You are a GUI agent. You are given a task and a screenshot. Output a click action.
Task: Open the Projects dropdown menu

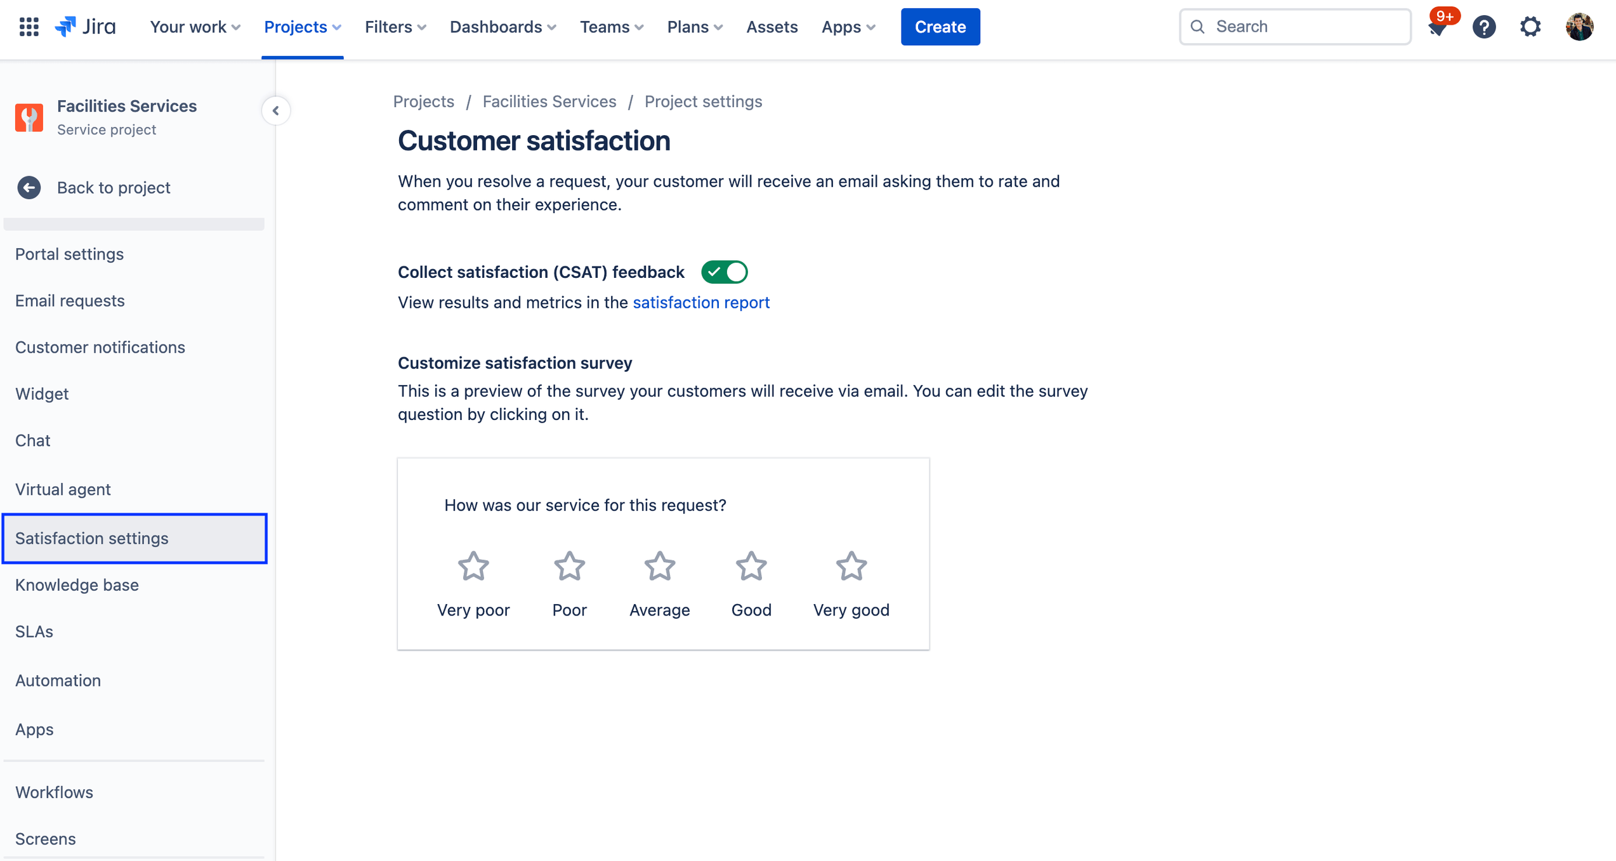[303, 27]
